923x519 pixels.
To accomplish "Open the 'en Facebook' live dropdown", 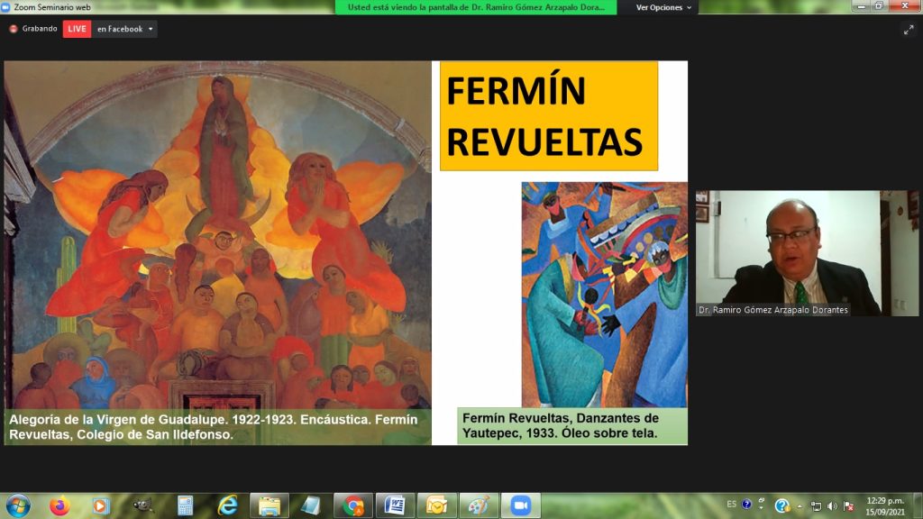I will [x=124, y=29].
